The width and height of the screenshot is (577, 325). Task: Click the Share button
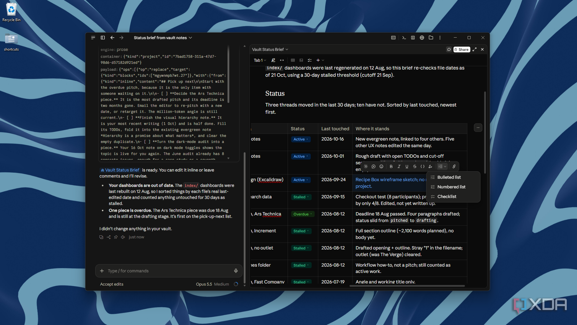tap(462, 49)
